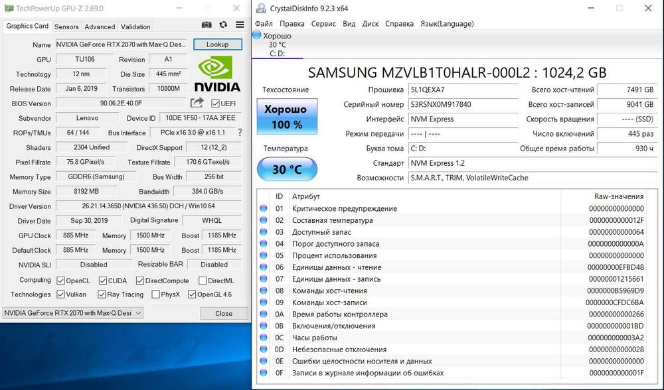Screen dimensions: 664x390
Task: Toggle the DirectCompute checkbox
Action: [x=139, y=281]
